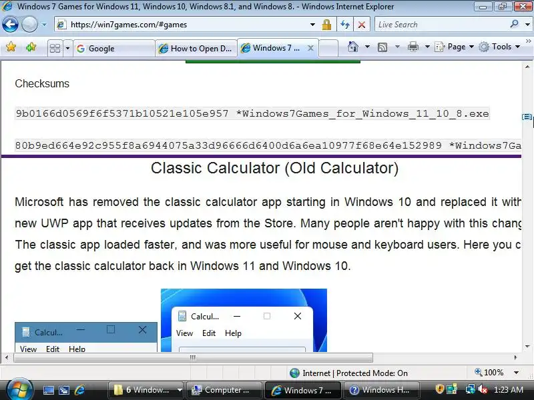The image size is (534, 400).
Task: Click the 100% zoom level button
Action: tap(489, 373)
